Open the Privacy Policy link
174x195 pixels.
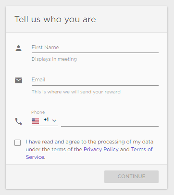click(101, 149)
